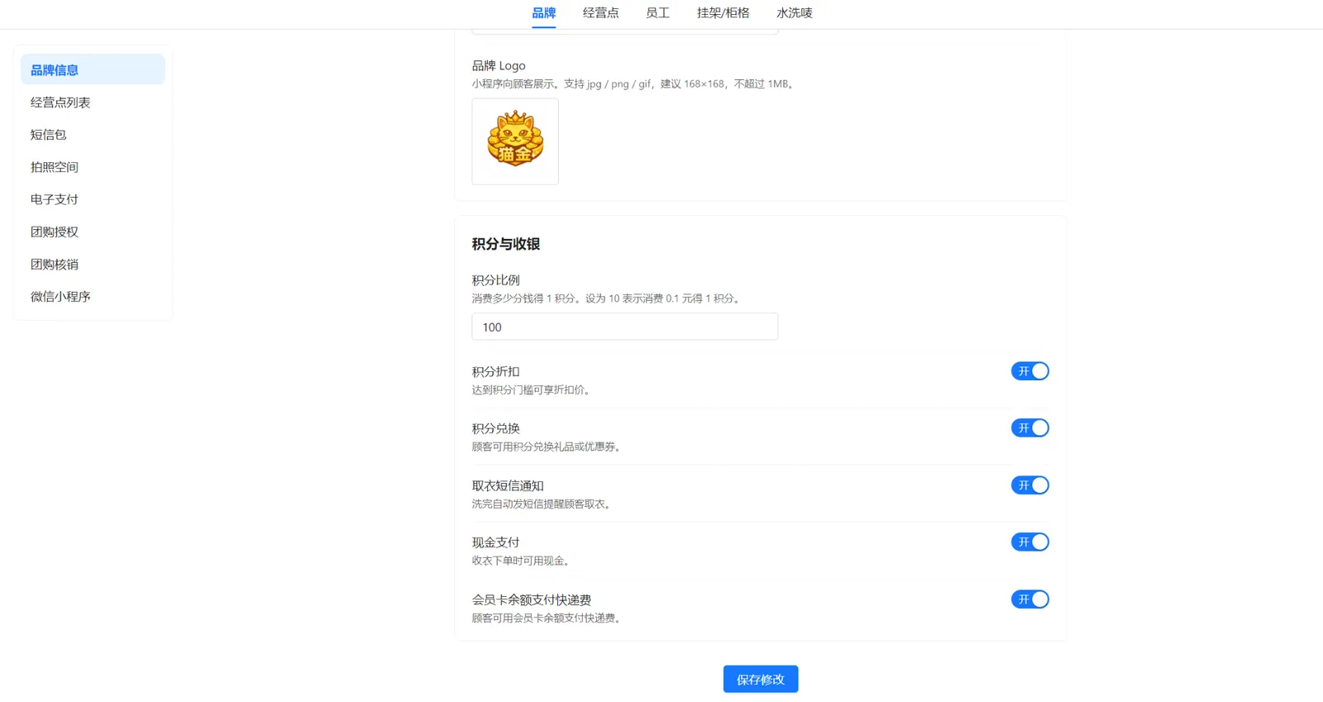The height and width of the screenshot is (702, 1323).
Task: Open 经营点列表 in the sidebar
Action: coord(93,103)
